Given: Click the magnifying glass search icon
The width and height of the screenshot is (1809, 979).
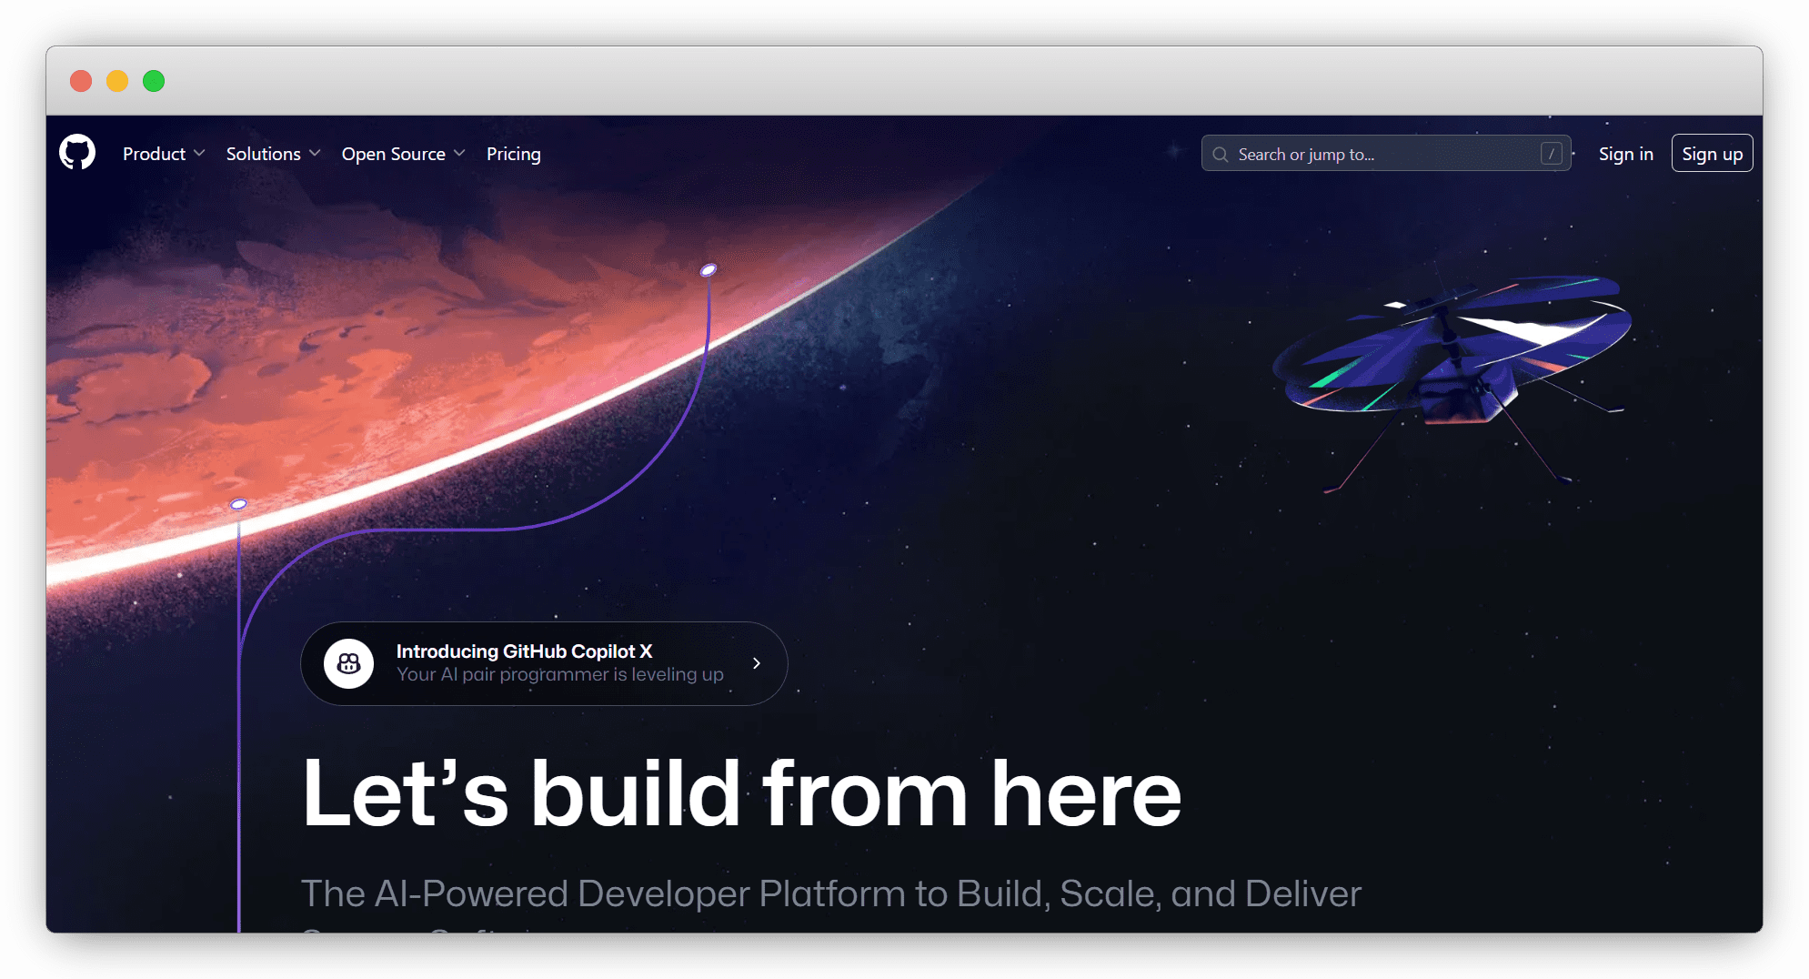Looking at the screenshot, I should coord(1221,155).
